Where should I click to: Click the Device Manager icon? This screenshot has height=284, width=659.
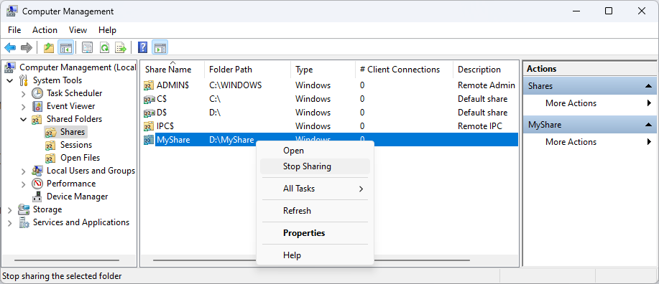coord(37,197)
